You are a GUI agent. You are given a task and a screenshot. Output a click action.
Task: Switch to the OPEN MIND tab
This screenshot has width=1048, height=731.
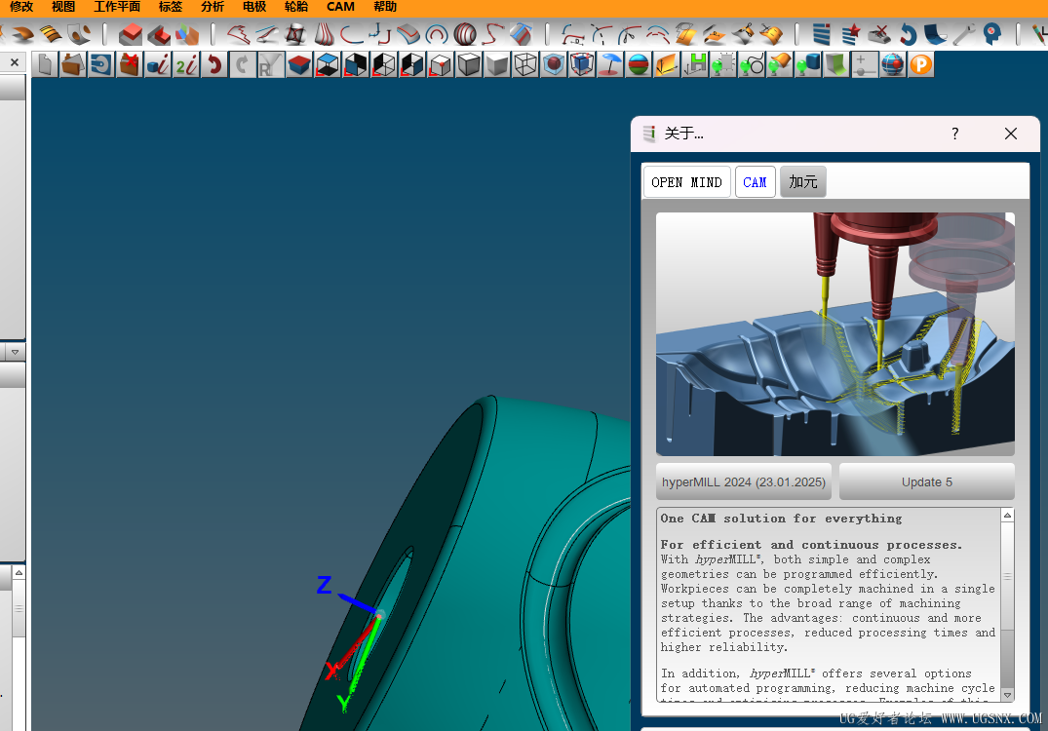click(686, 182)
